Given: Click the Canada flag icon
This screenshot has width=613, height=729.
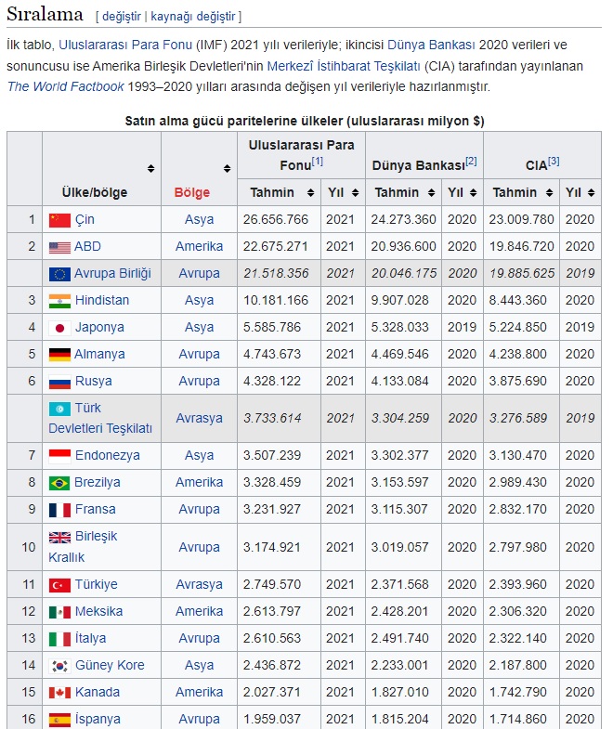Looking at the screenshot, I should click(x=59, y=693).
